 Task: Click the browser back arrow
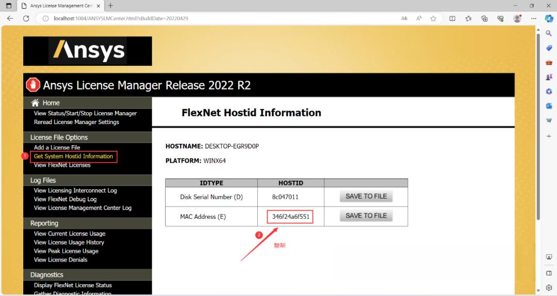(10, 19)
